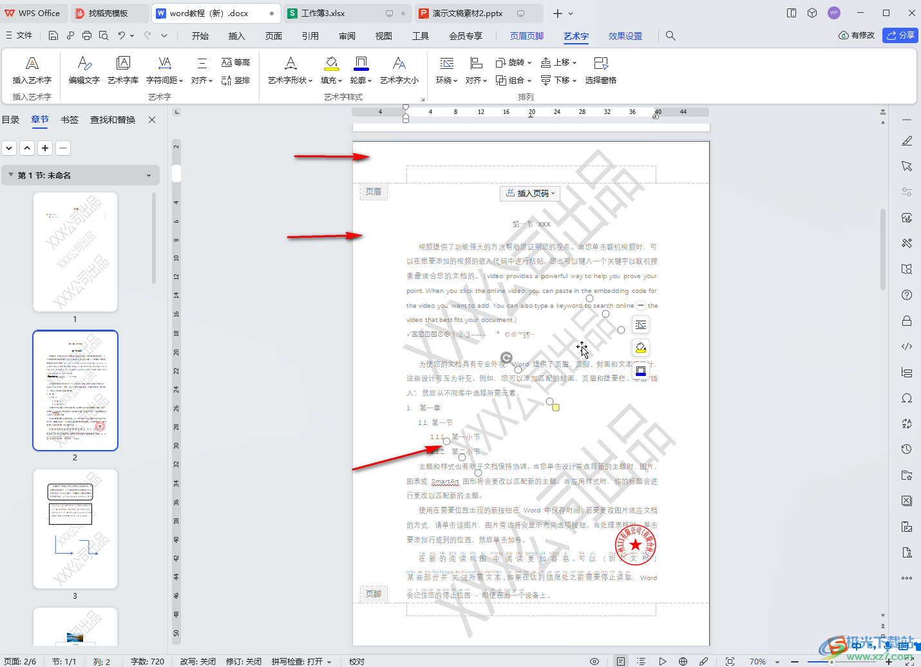This screenshot has height=667, width=921.
Task: Click the right sidebar help icon
Action: [x=907, y=295]
